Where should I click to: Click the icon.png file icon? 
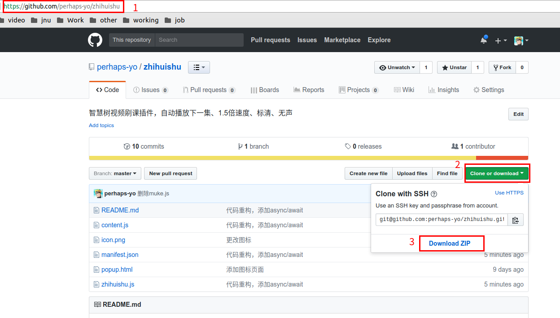click(x=96, y=240)
